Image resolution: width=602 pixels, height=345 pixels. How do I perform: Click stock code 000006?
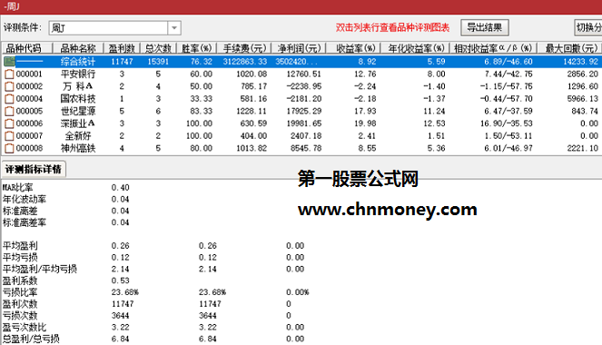(29, 123)
